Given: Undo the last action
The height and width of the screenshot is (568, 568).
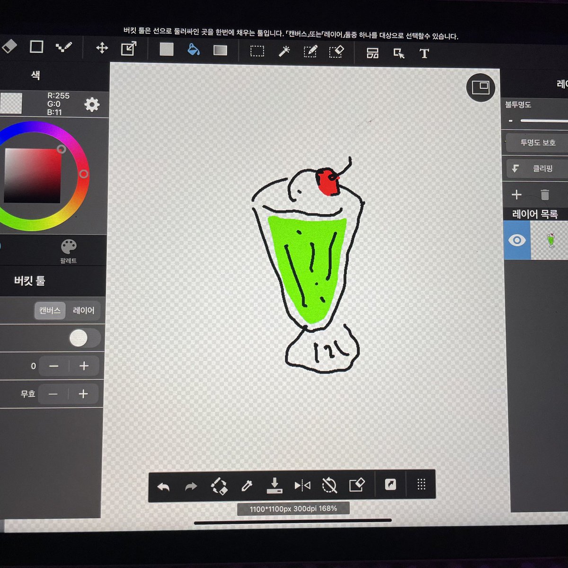Looking at the screenshot, I should [x=163, y=487].
